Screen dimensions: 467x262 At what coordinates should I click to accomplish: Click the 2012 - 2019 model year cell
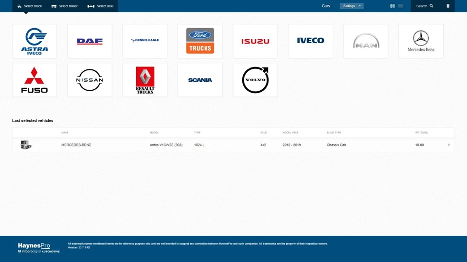click(x=291, y=145)
